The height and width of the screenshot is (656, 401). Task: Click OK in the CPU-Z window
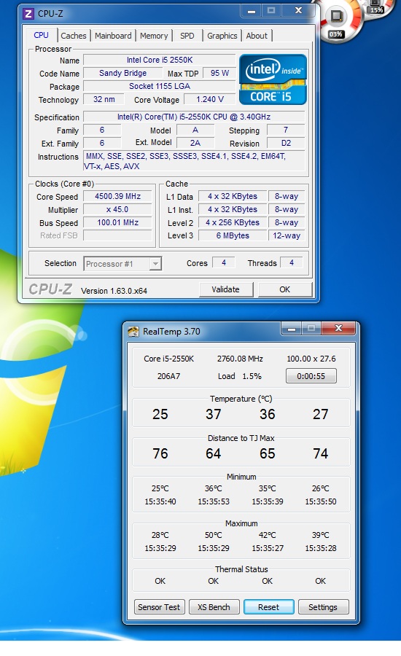click(x=284, y=289)
